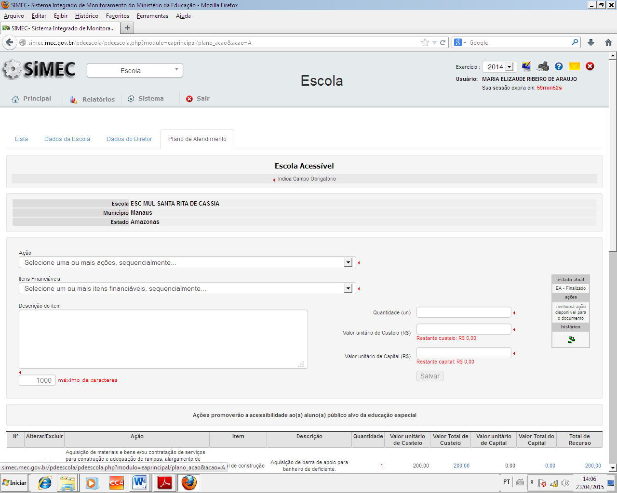
Task: Click the SIMEC browser tab
Action: (x=60, y=28)
